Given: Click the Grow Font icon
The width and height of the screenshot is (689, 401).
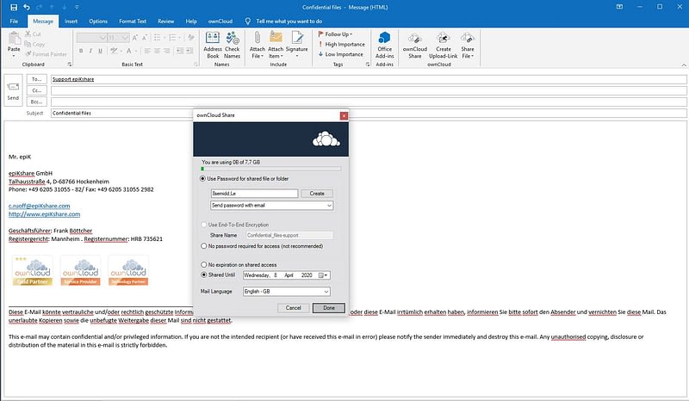Looking at the screenshot, I should (135, 38).
